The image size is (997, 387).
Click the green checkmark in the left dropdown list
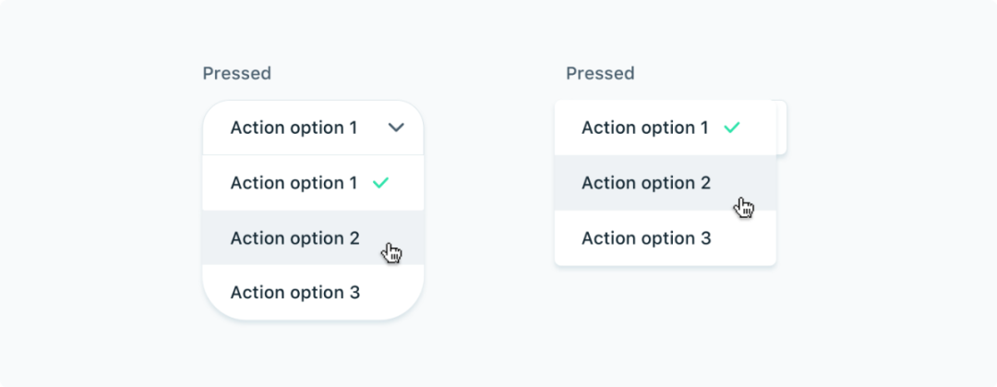point(380,183)
